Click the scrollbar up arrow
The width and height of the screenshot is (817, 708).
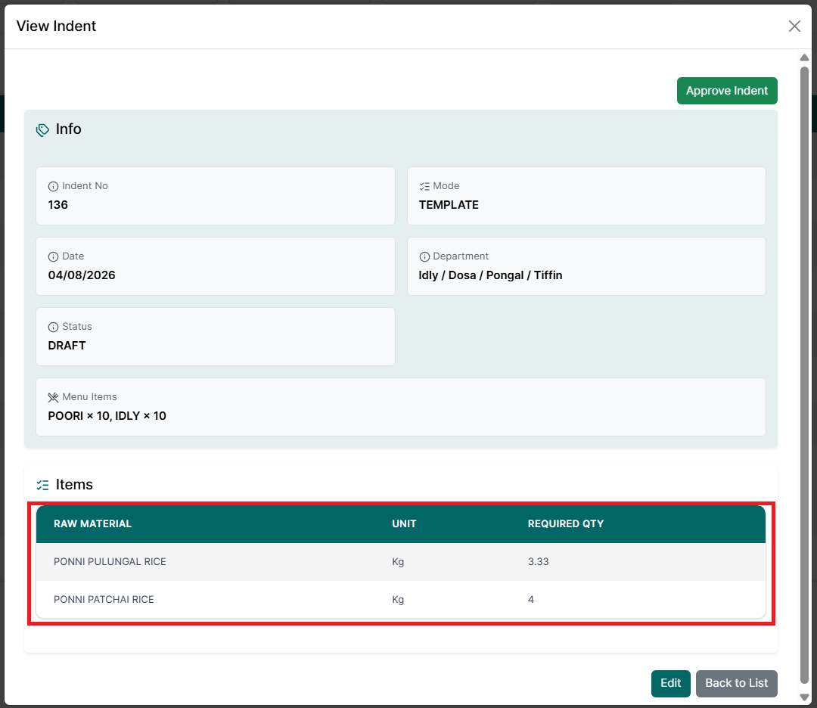[804, 57]
